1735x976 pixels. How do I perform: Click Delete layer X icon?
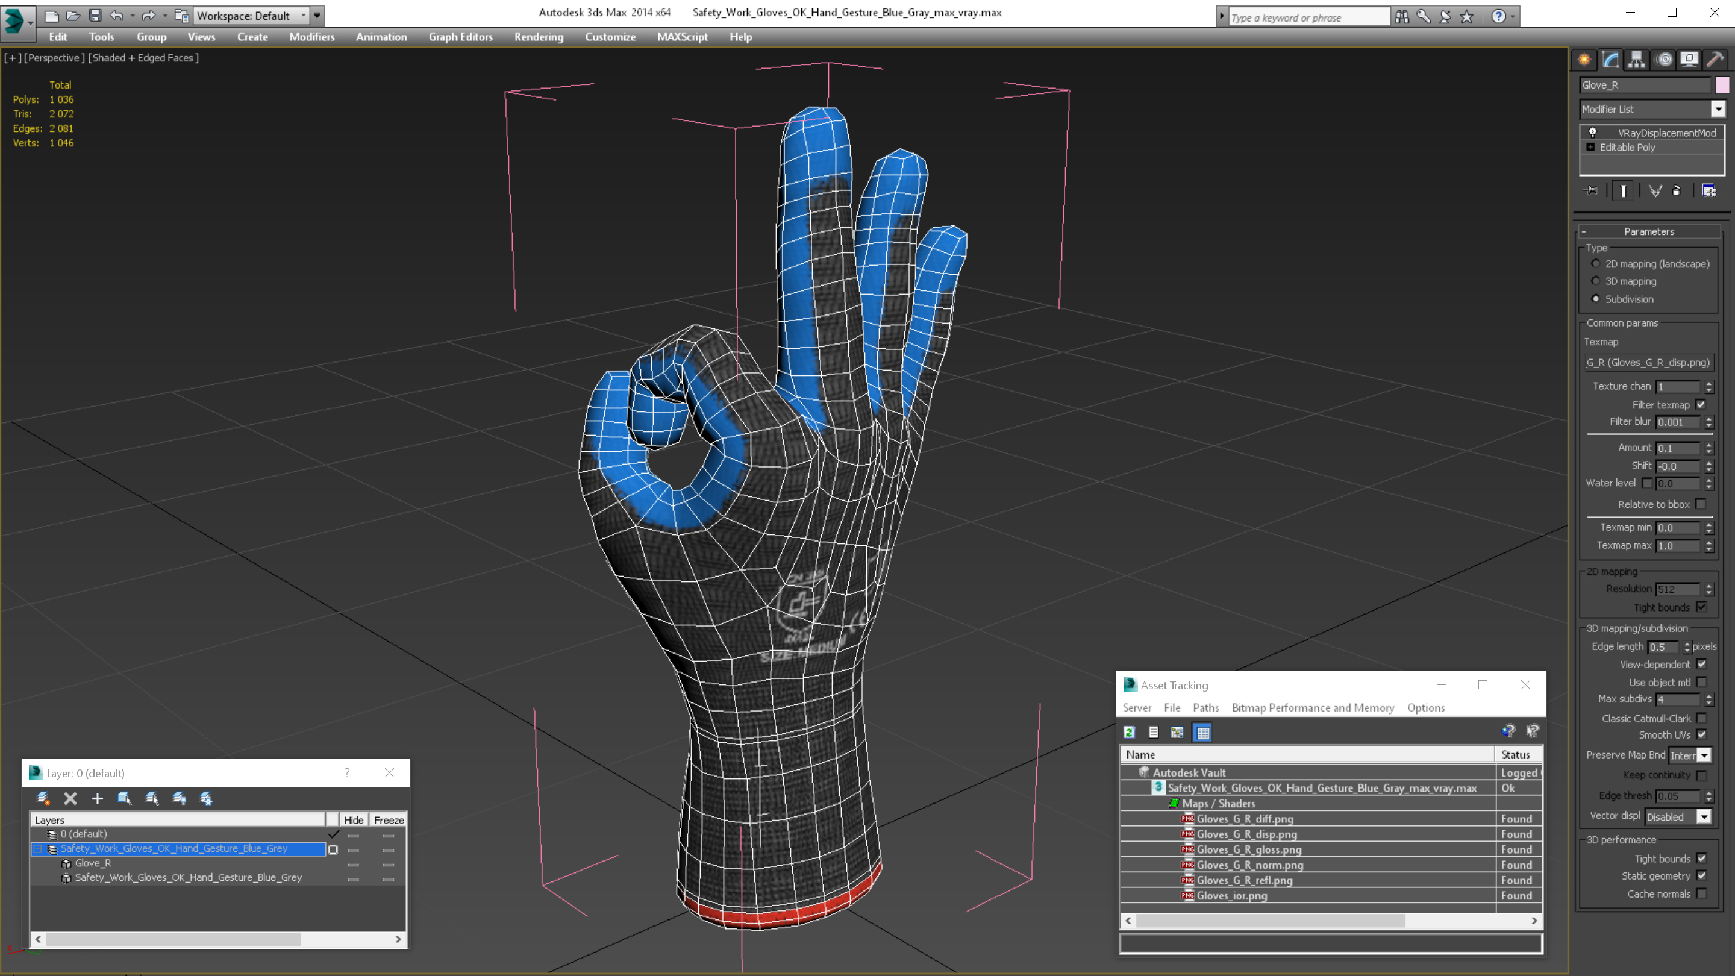70,799
